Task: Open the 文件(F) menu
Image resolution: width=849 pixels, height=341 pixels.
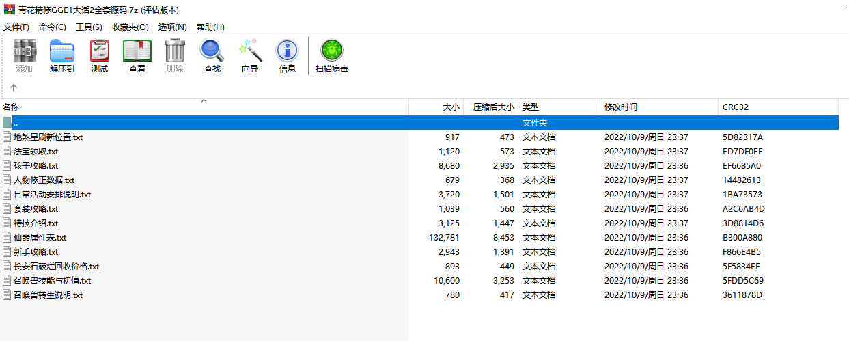Action: pos(16,27)
